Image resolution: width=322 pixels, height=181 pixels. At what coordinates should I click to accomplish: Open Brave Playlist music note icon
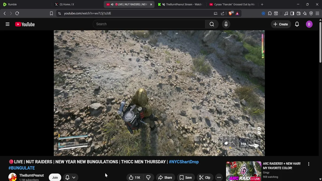coord(286,13)
